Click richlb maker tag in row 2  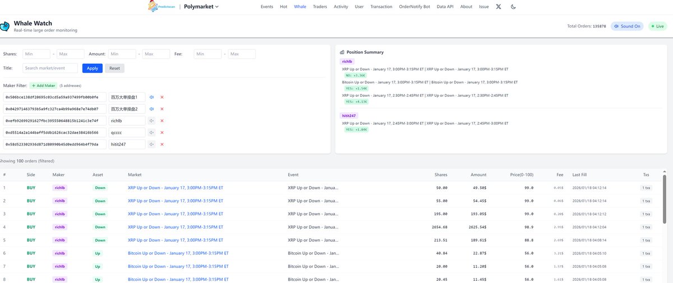pos(59,201)
